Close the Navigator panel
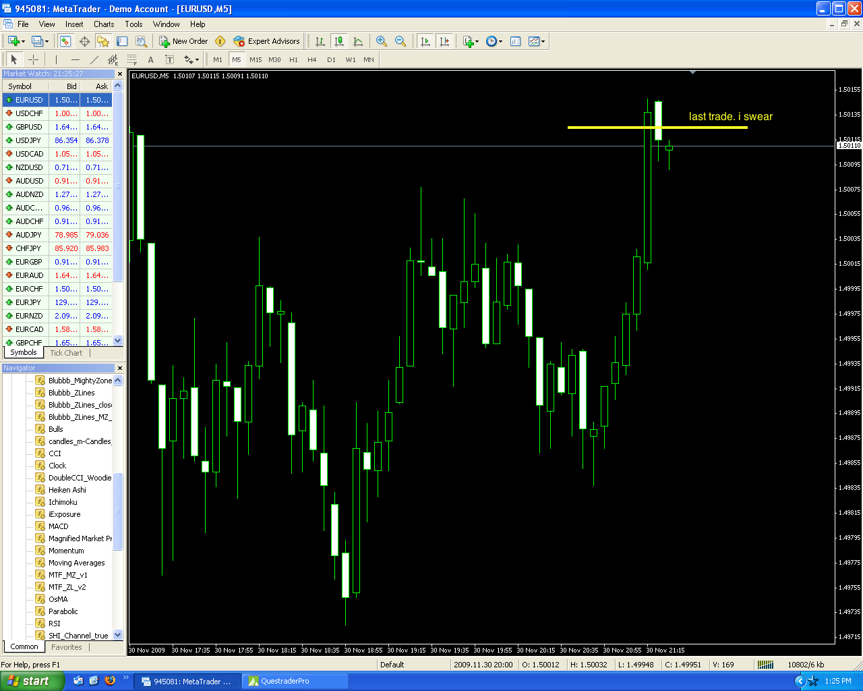 click(x=120, y=368)
